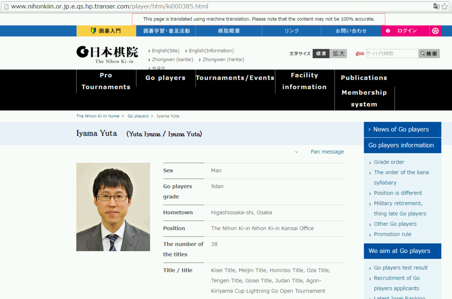Image resolution: width=452 pixels, height=299 pixels.
Task: Click the machine translation notice banner
Action: 259,19
